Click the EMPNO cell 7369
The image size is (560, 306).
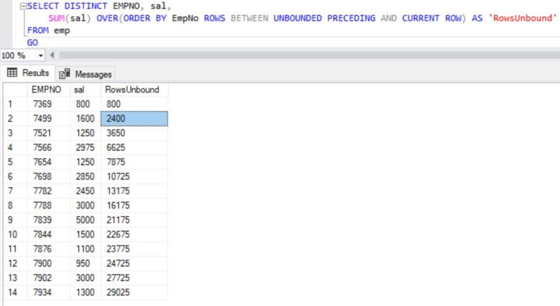coord(44,104)
